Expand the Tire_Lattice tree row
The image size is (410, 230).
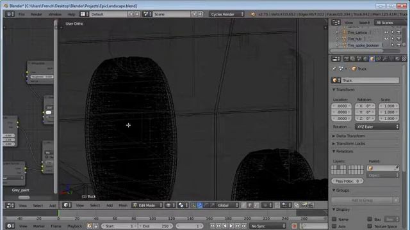337,33
